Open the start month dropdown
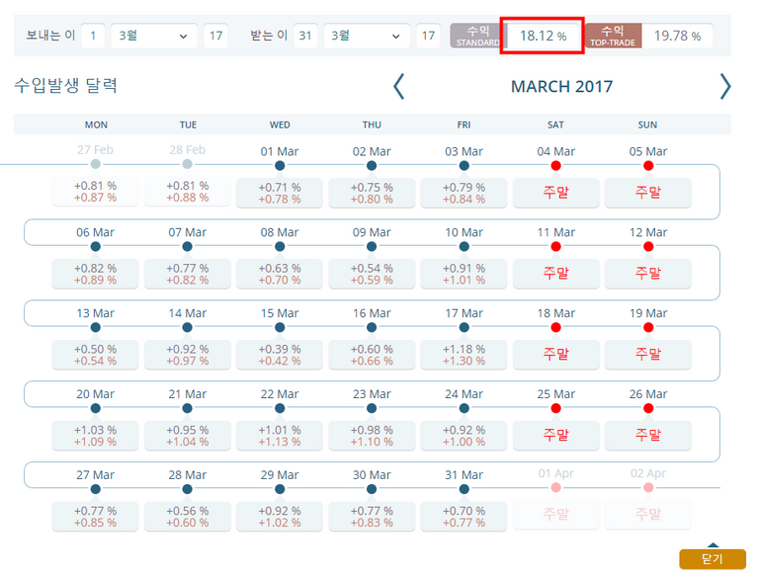 [152, 37]
